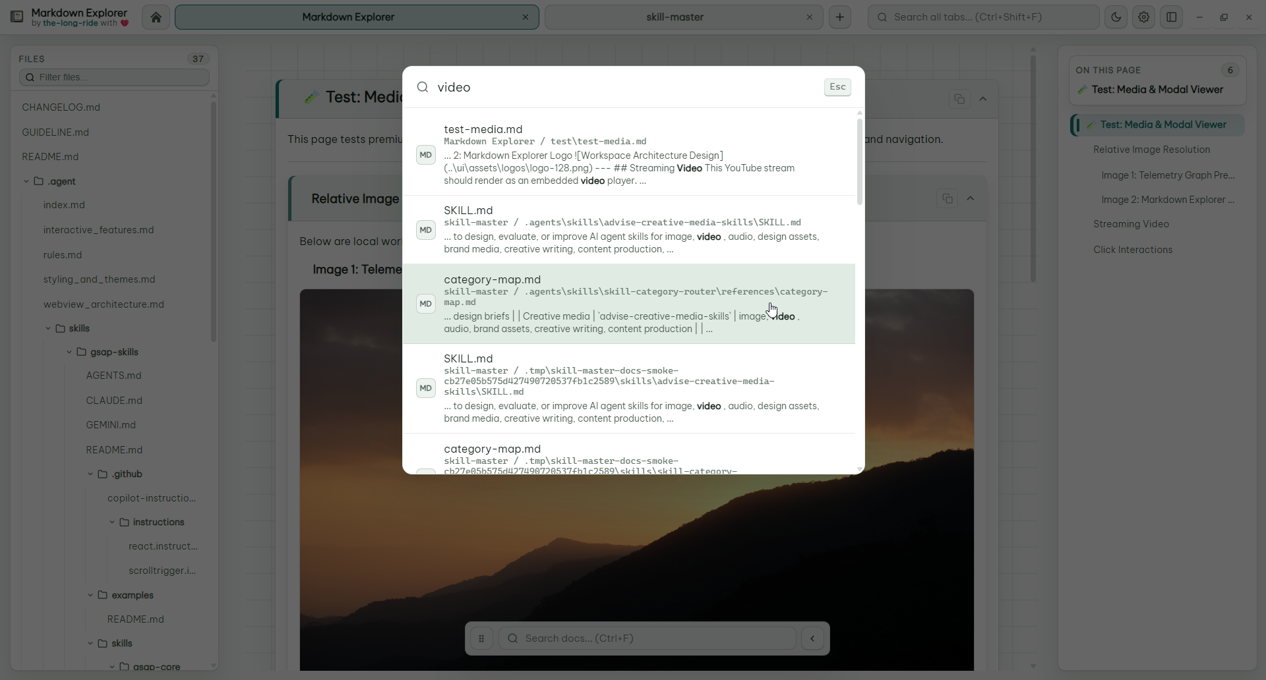Jump to Image 1: Telemetry Graph outline item
Image resolution: width=1266 pixels, height=680 pixels.
pos(1168,175)
